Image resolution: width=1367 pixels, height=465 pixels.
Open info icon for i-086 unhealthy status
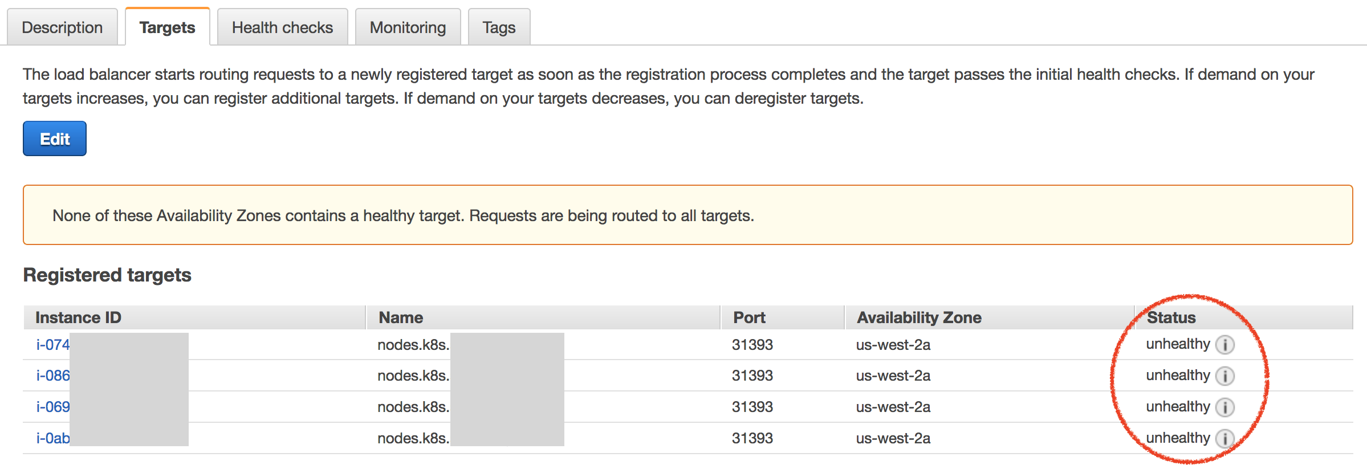pos(1224,376)
